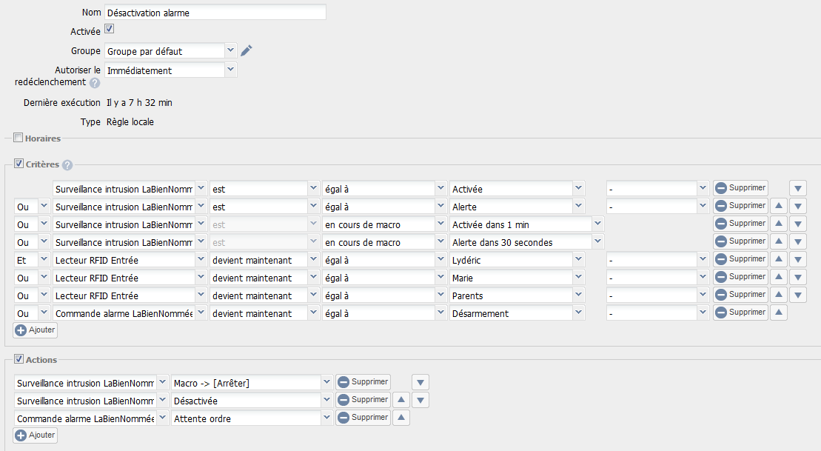
Task: Move the Attente ordre action up
Action: pos(401,418)
